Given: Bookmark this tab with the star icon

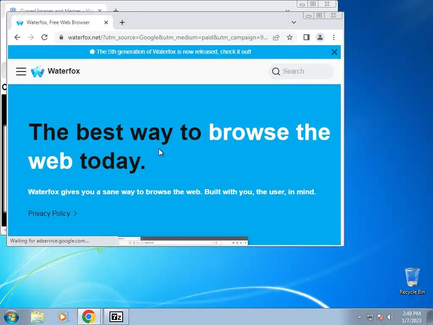Looking at the screenshot, I should 289,37.
